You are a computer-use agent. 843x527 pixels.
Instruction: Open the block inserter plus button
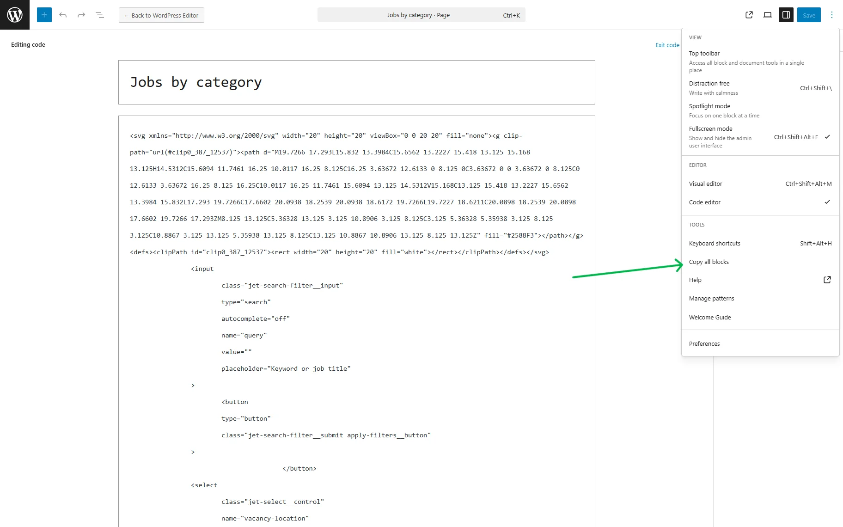click(44, 15)
